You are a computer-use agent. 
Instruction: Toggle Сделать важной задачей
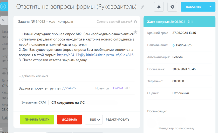point(114,22)
